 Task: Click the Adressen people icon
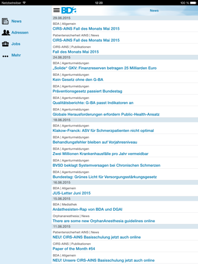click(5, 32)
